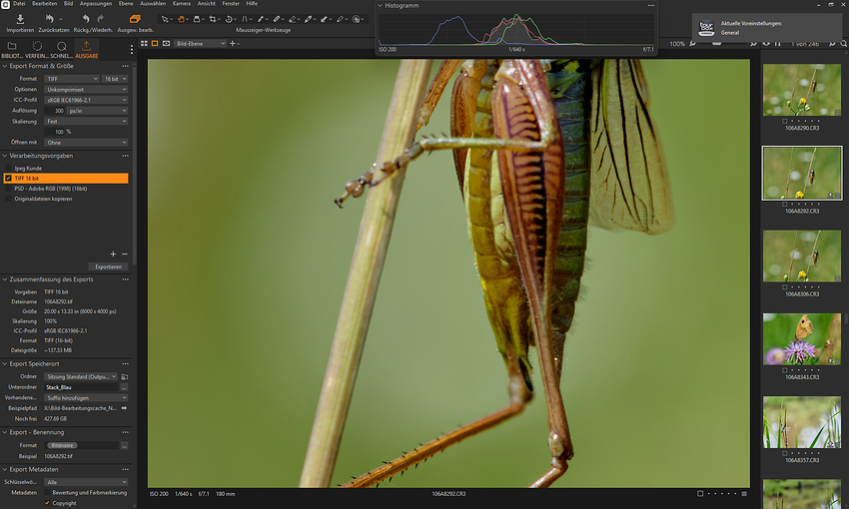Open the Bild-Ebene layer dropdown
849x509 pixels.
(201, 43)
